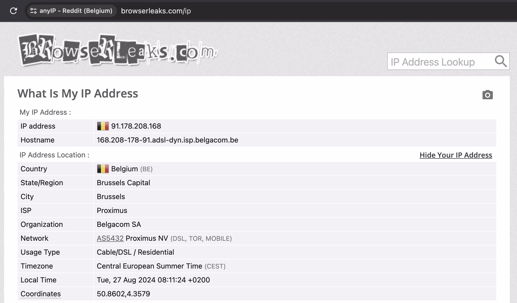Click the IP address 91.178.208.168

click(136, 126)
